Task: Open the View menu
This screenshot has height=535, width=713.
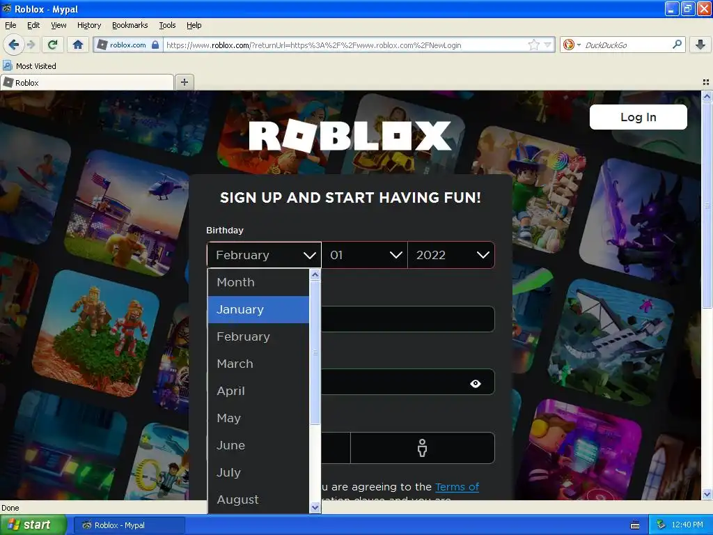Action: tap(58, 25)
